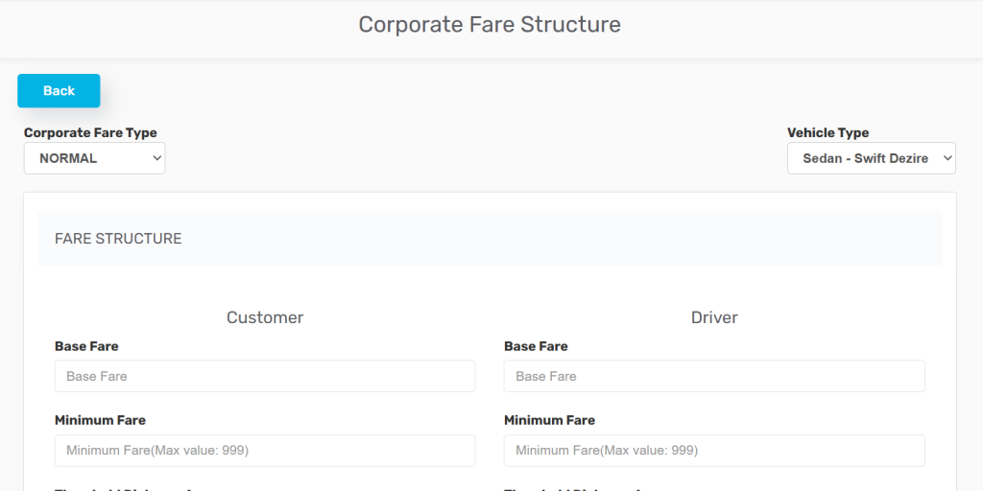Click the chevron arrow beside NORMAL

coord(157,158)
